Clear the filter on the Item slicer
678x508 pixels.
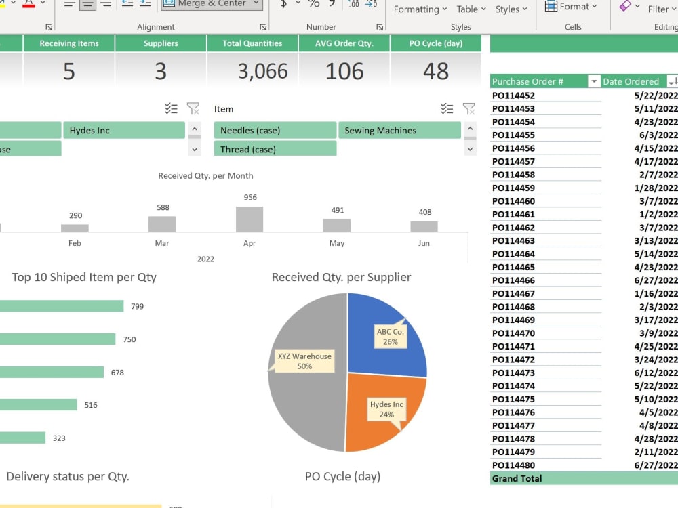click(x=468, y=108)
